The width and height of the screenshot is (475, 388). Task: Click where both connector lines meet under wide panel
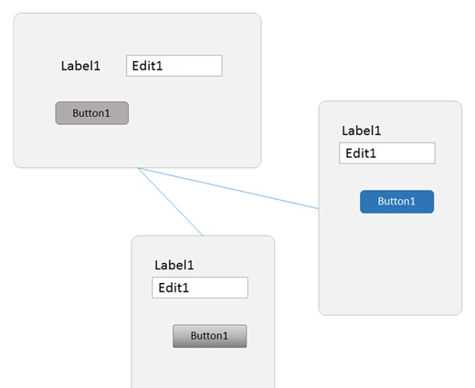pyautogui.click(x=138, y=168)
